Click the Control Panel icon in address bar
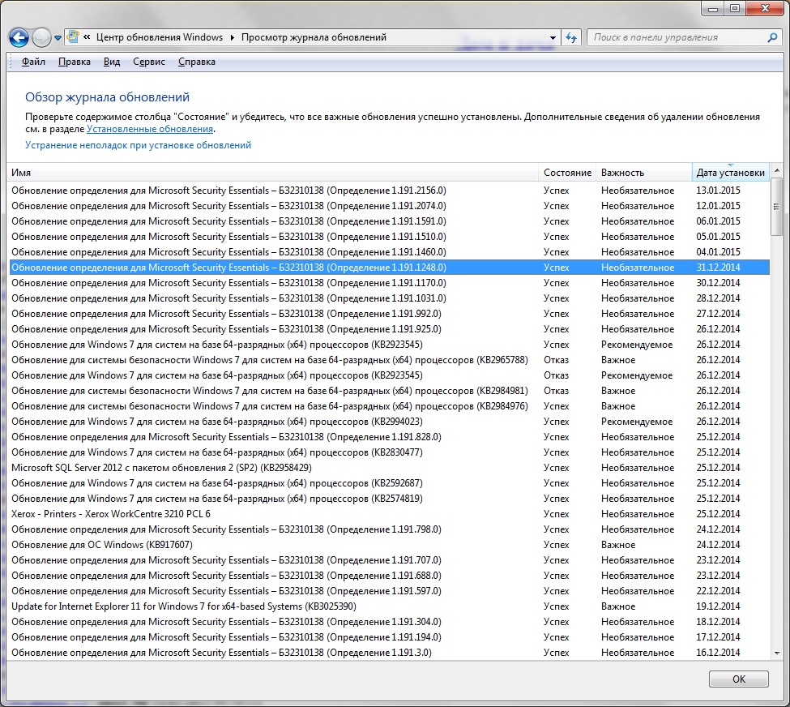 74,37
